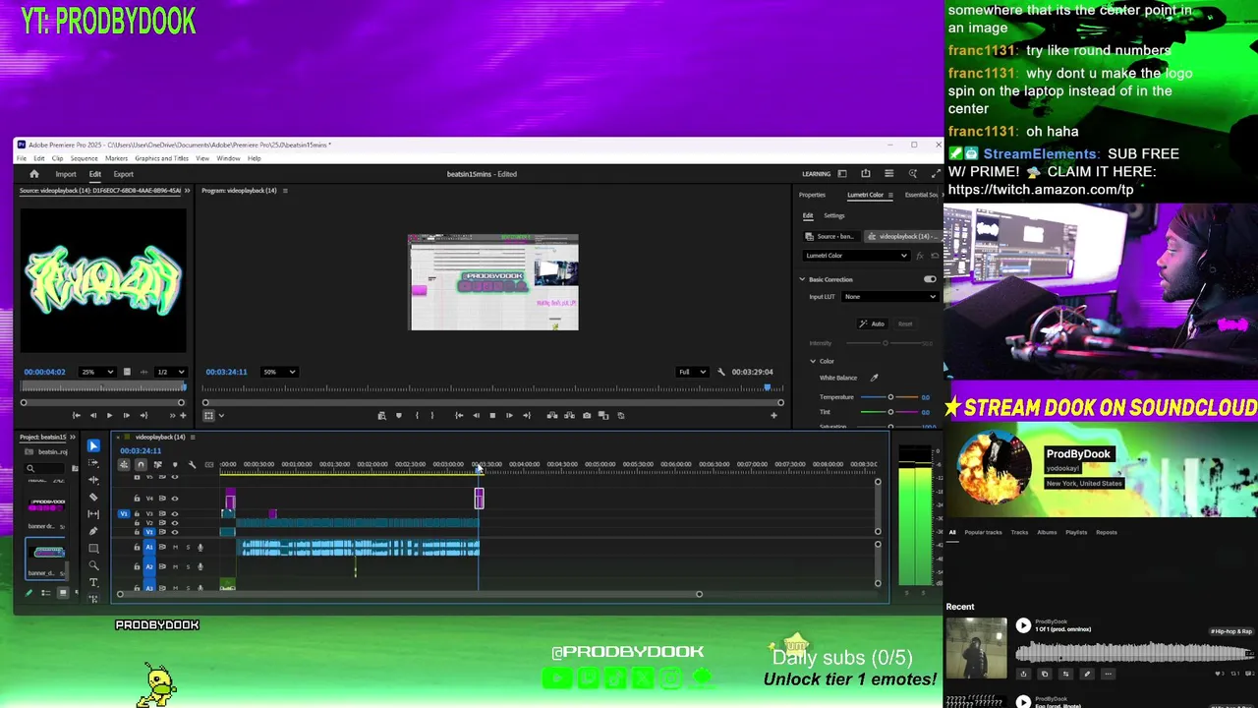The height and width of the screenshot is (708, 1258).
Task: Click White Balance eyedropper
Action: pos(874,378)
